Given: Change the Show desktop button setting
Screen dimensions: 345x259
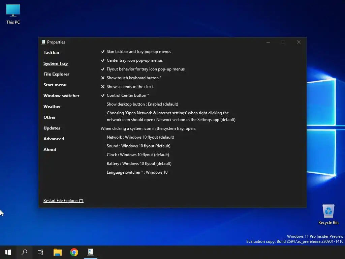Looking at the screenshot, I should point(143,104).
